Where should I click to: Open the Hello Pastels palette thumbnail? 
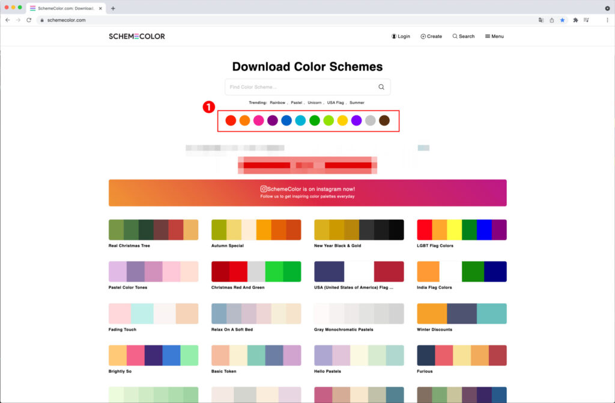click(359, 355)
